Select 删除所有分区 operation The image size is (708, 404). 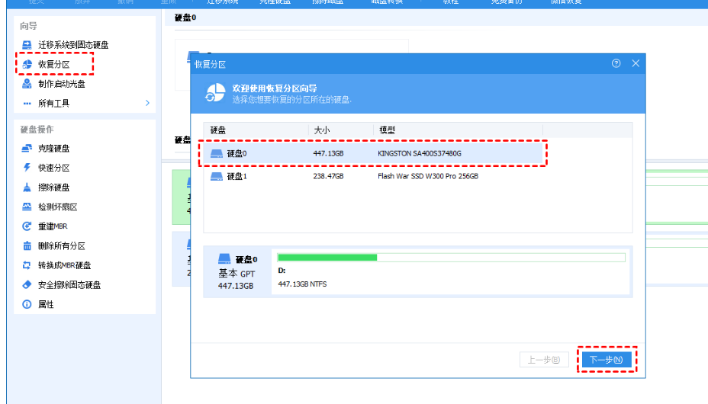(x=61, y=245)
